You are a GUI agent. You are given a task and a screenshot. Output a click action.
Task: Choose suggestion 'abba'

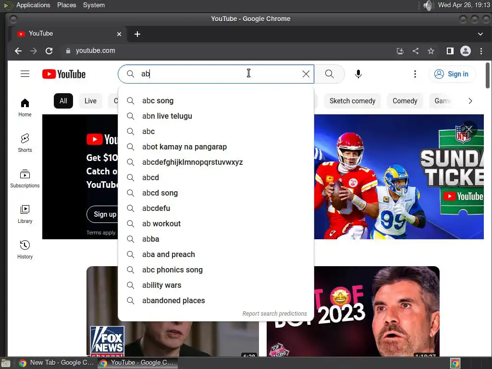coord(216,239)
